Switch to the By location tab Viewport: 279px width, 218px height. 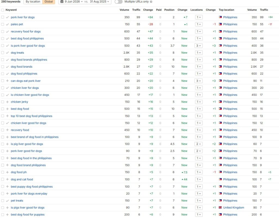tap(33, 2)
